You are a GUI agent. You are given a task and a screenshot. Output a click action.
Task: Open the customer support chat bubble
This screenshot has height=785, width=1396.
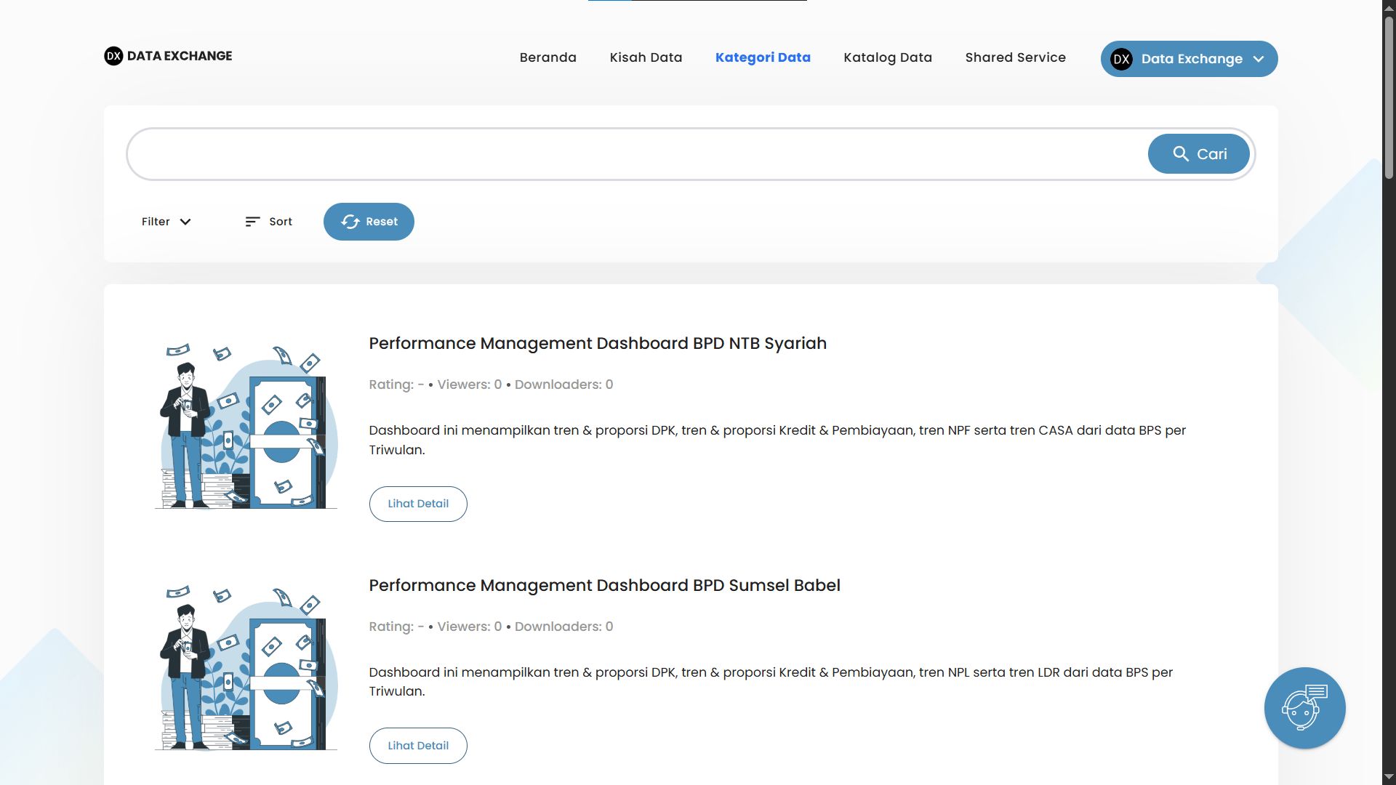point(1304,708)
